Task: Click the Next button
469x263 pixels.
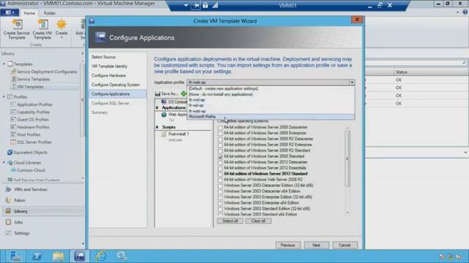Action: [x=317, y=245]
